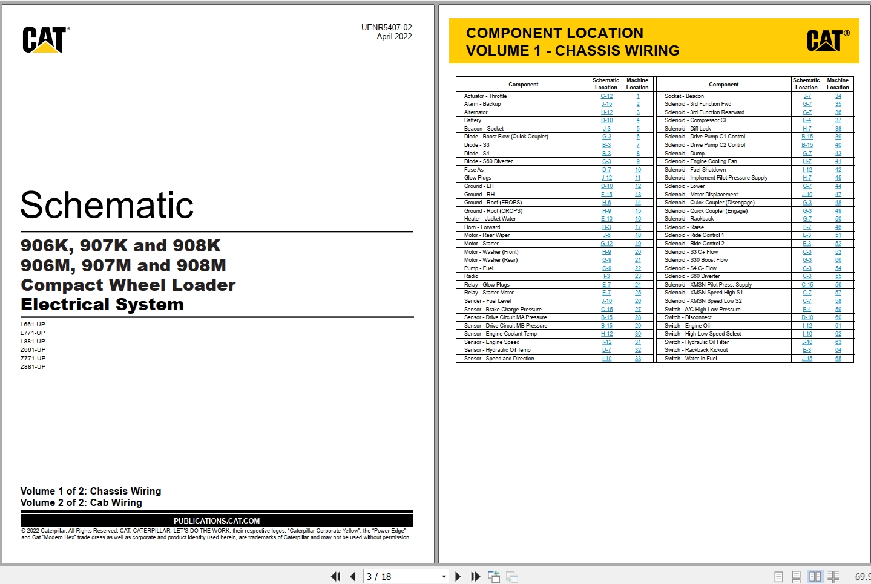The width and height of the screenshot is (871, 584).
Task: Switch to continuous facing pages view
Action: tap(833, 577)
